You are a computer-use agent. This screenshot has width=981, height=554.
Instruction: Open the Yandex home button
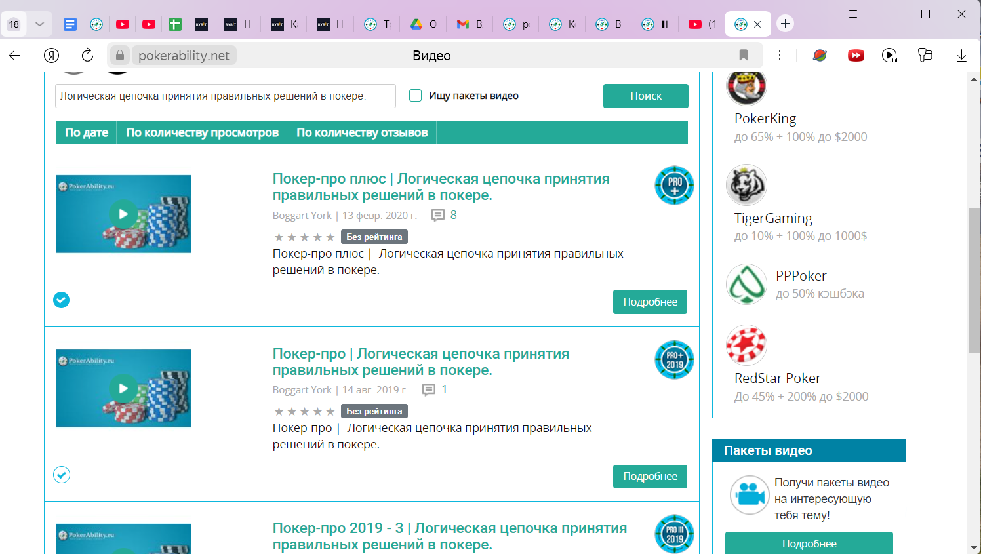pos(51,56)
